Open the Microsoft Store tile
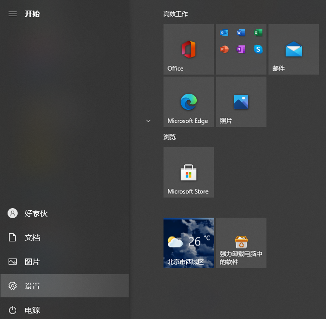This screenshot has width=326, height=319. 189,172
